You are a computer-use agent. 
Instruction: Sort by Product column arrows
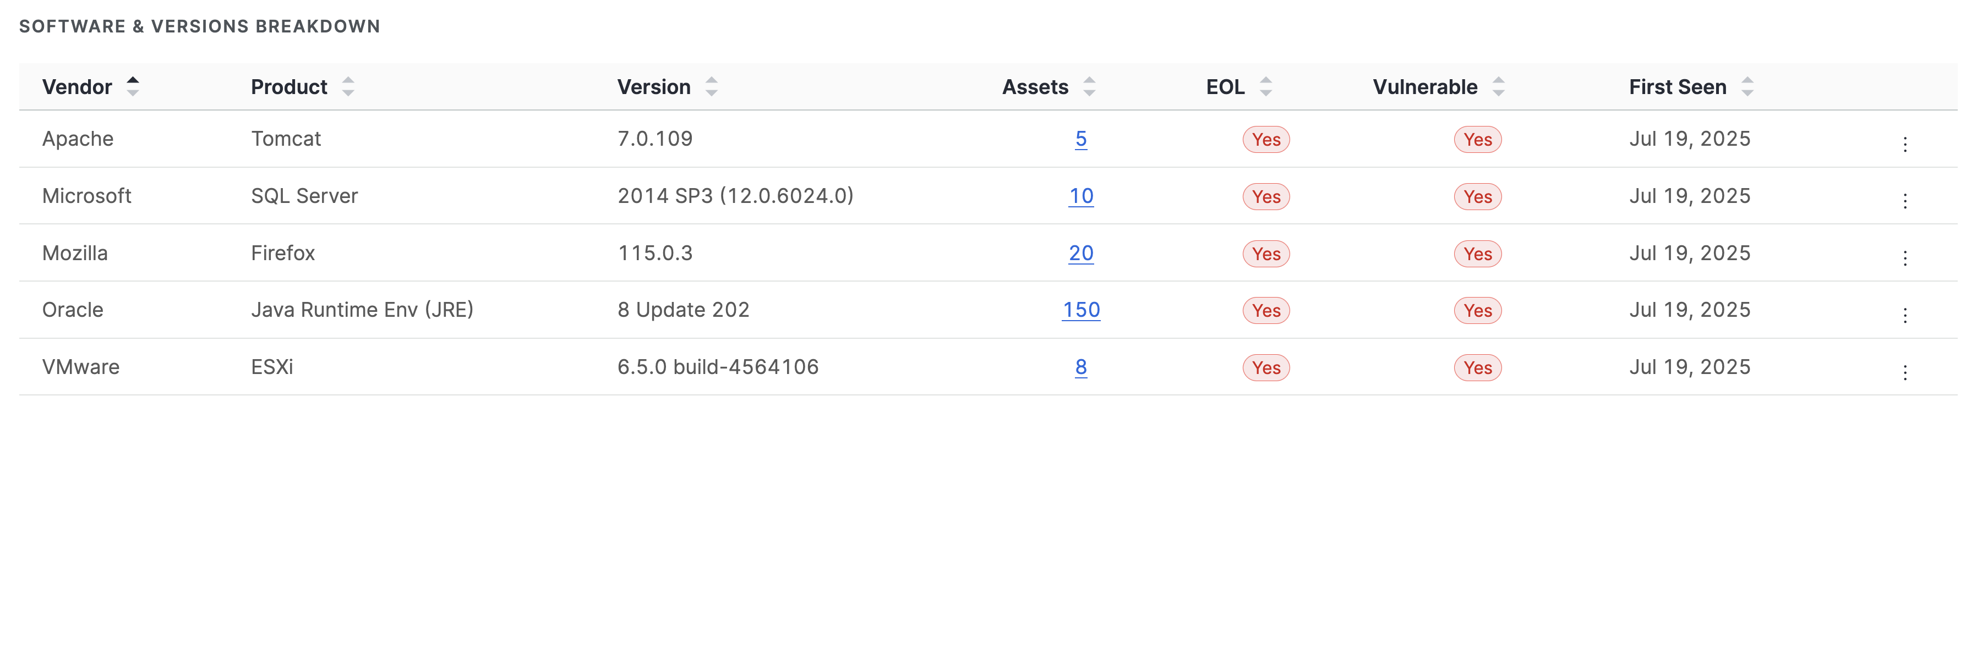[348, 86]
